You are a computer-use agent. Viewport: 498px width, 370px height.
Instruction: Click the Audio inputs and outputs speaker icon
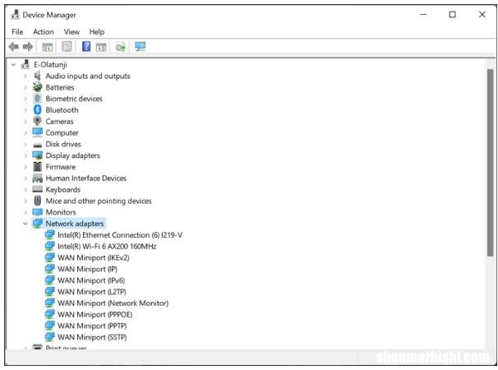pyautogui.click(x=38, y=76)
